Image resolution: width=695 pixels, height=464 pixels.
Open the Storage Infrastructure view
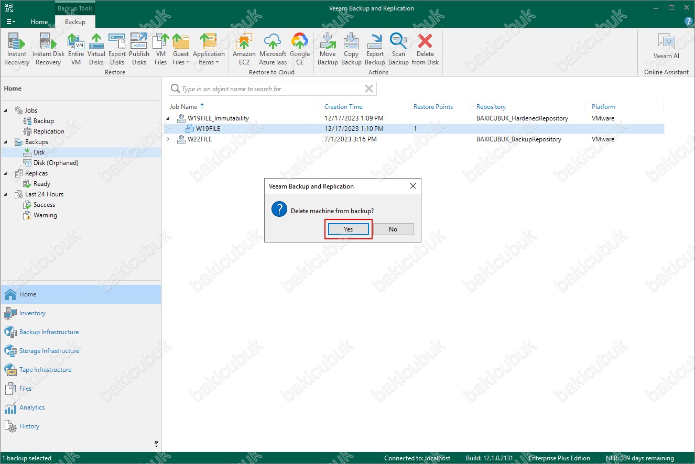coord(81,351)
